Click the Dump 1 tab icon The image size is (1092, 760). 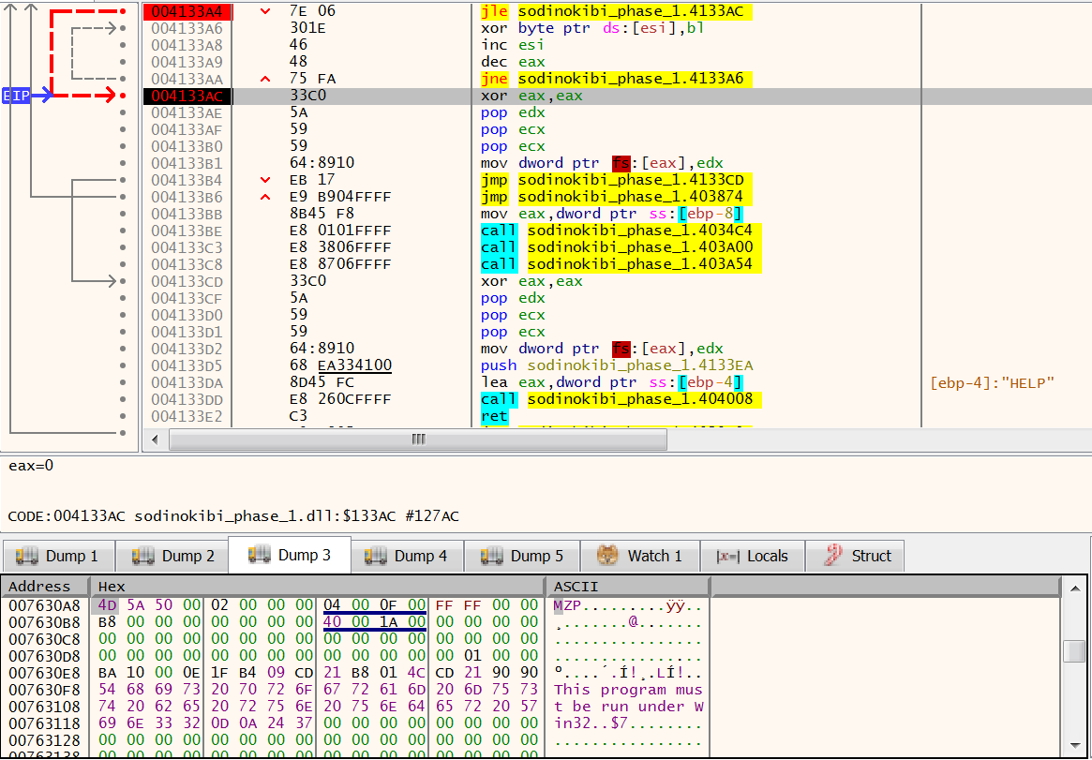coord(27,556)
